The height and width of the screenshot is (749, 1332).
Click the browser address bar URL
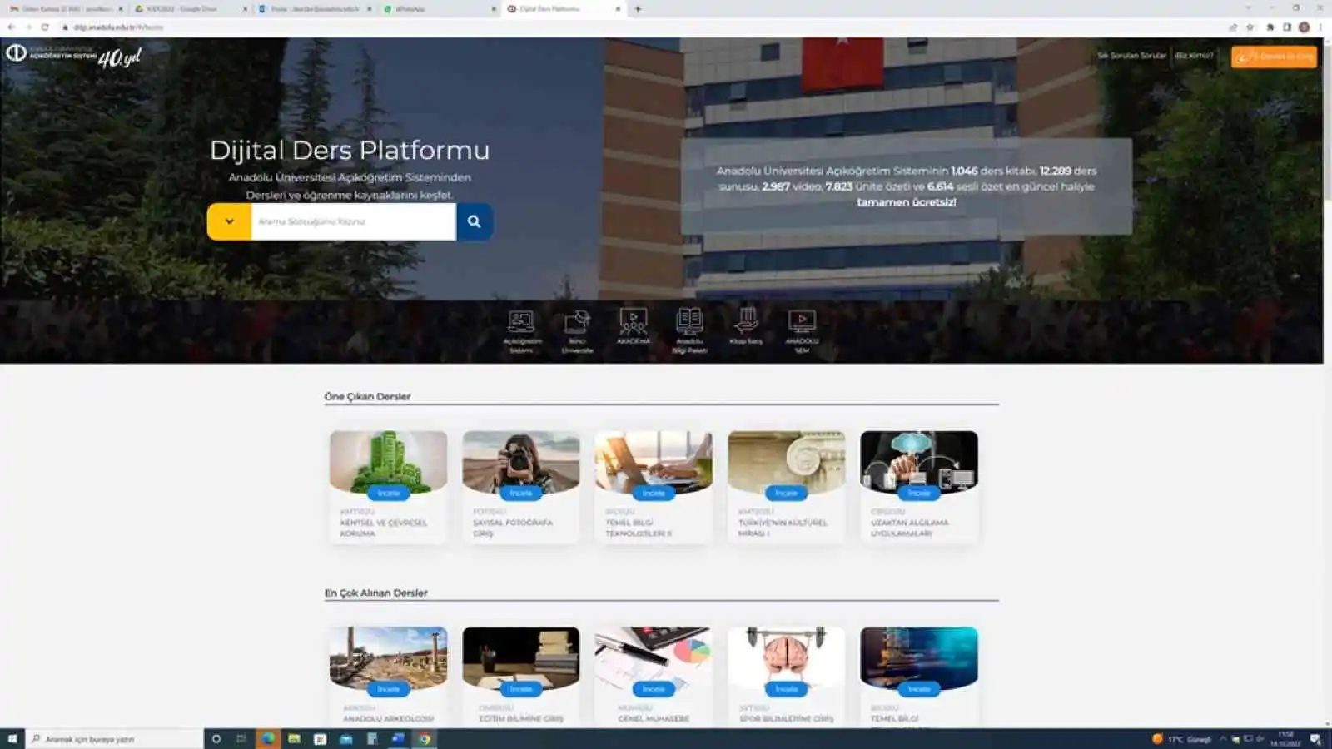pos(118,27)
